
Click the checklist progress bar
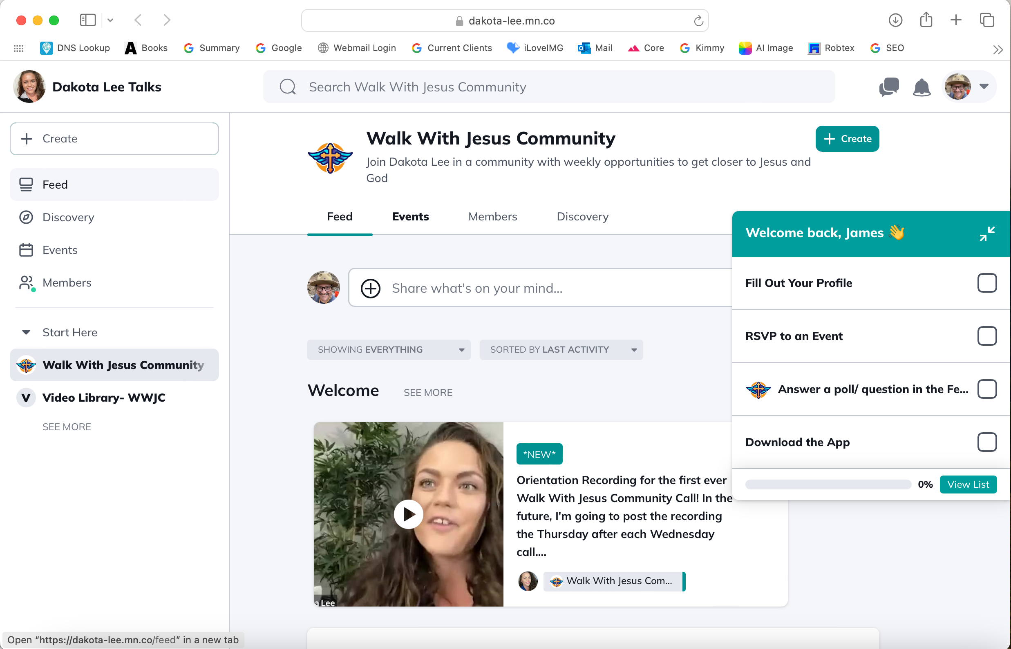828,484
